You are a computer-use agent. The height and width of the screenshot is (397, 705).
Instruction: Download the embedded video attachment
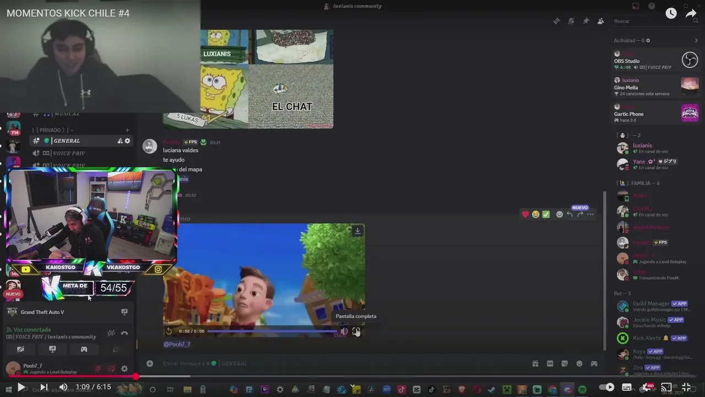[357, 231]
